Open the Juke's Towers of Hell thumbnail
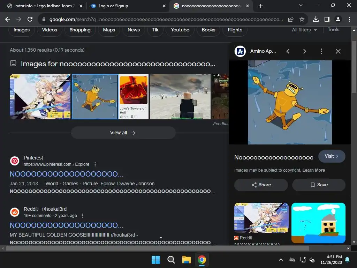 [134, 97]
